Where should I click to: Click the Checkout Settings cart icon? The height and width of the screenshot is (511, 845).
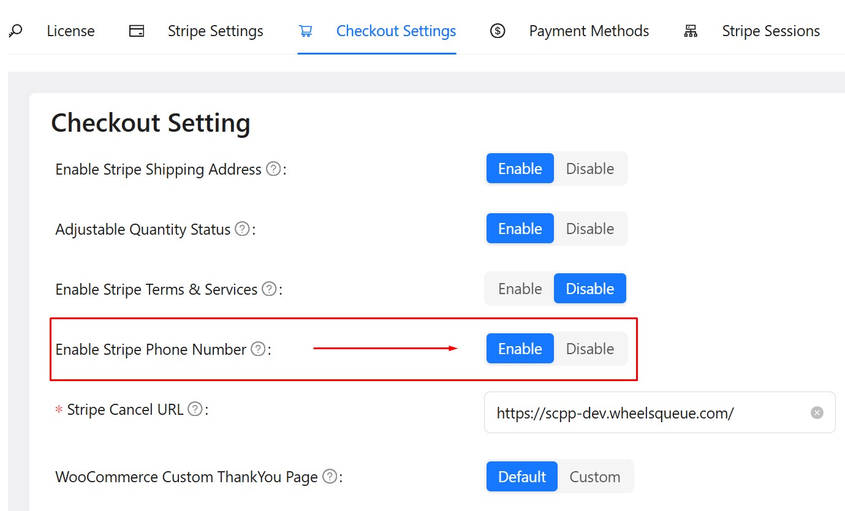(x=305, y=31)
